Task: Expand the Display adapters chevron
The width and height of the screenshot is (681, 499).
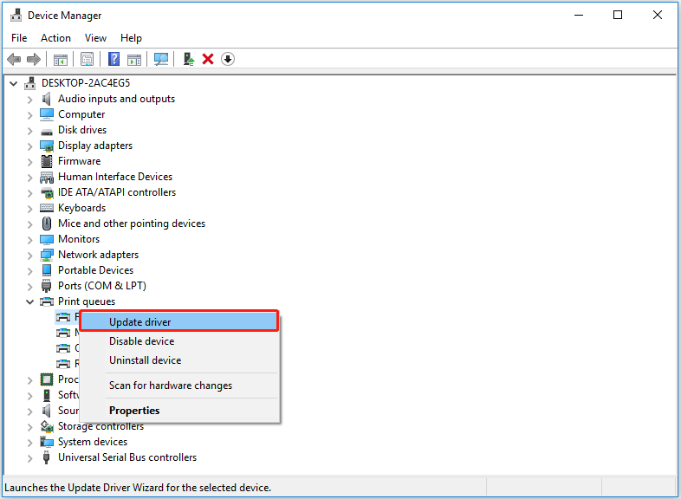Action: pos(29,146)
